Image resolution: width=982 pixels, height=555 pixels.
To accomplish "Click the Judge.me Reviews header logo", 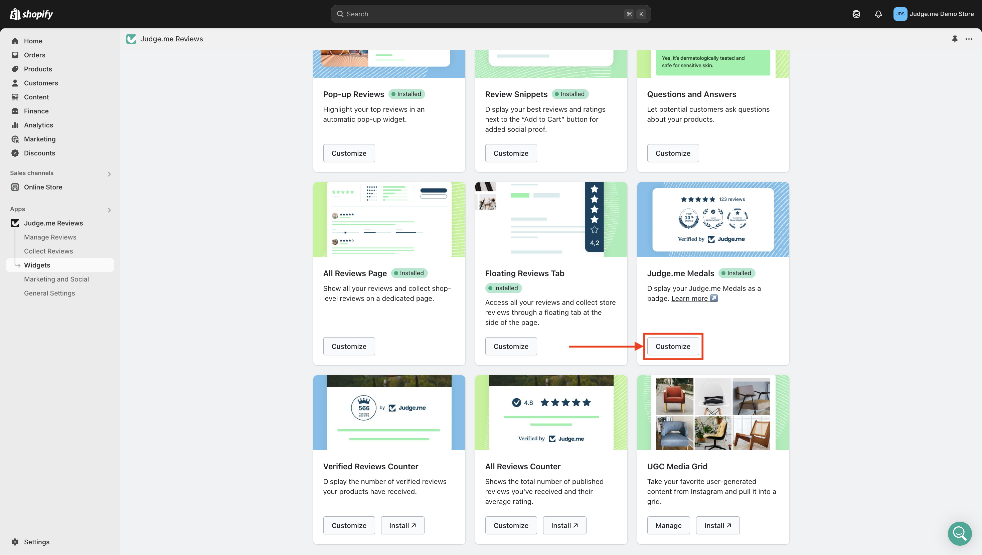I will coord(131,39).
